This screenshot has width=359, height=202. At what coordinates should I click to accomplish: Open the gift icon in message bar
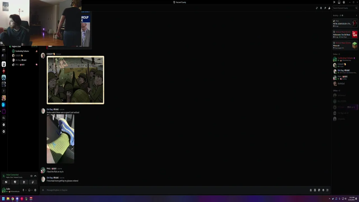[x=311, y=190]
